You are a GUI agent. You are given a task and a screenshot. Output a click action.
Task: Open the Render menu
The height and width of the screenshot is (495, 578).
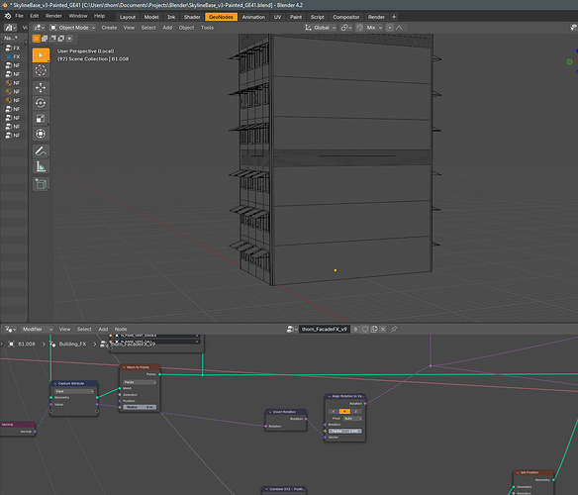point(53,16)
